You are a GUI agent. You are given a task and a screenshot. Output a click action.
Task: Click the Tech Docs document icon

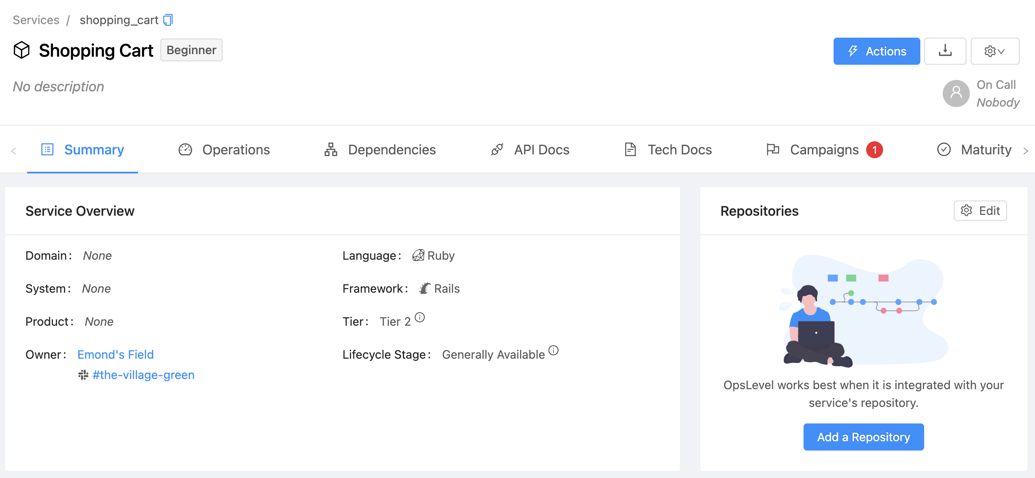pos(630,149)
